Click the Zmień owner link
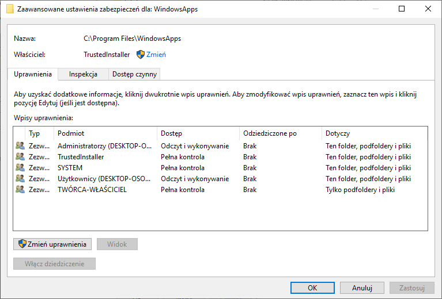 (156, 55)
